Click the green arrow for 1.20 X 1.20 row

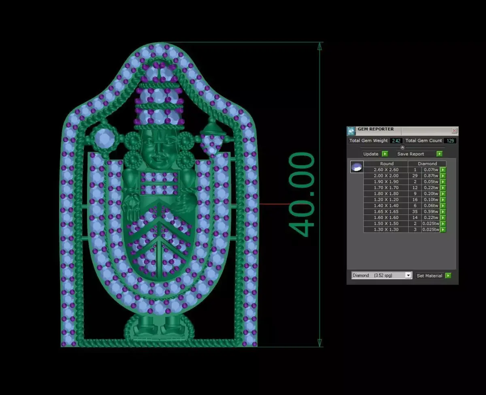[443, 200]
